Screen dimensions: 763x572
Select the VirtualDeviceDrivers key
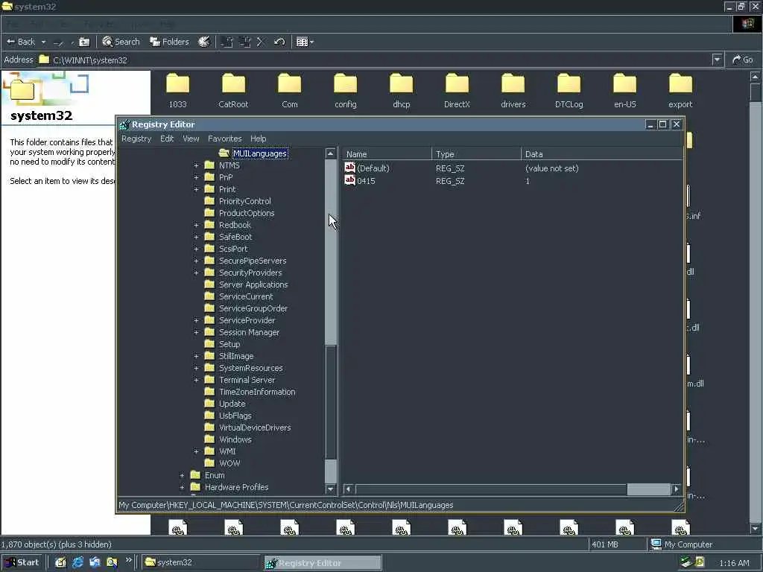(x=255, y=428)
